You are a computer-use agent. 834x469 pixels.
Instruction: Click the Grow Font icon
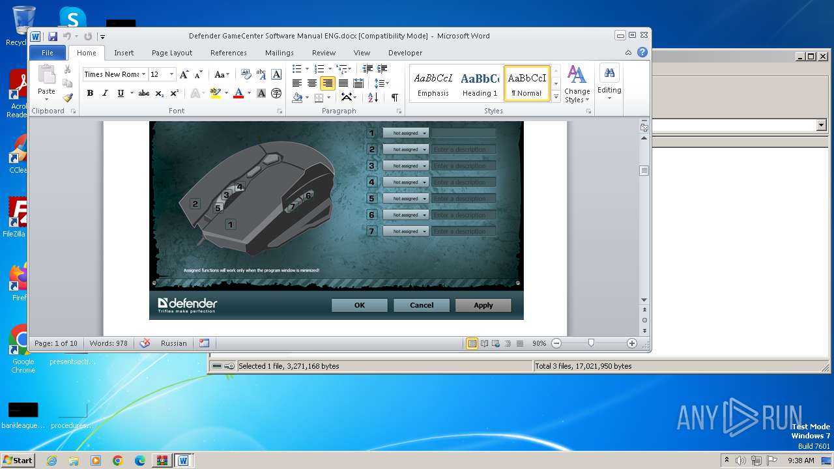pos(184,74)
